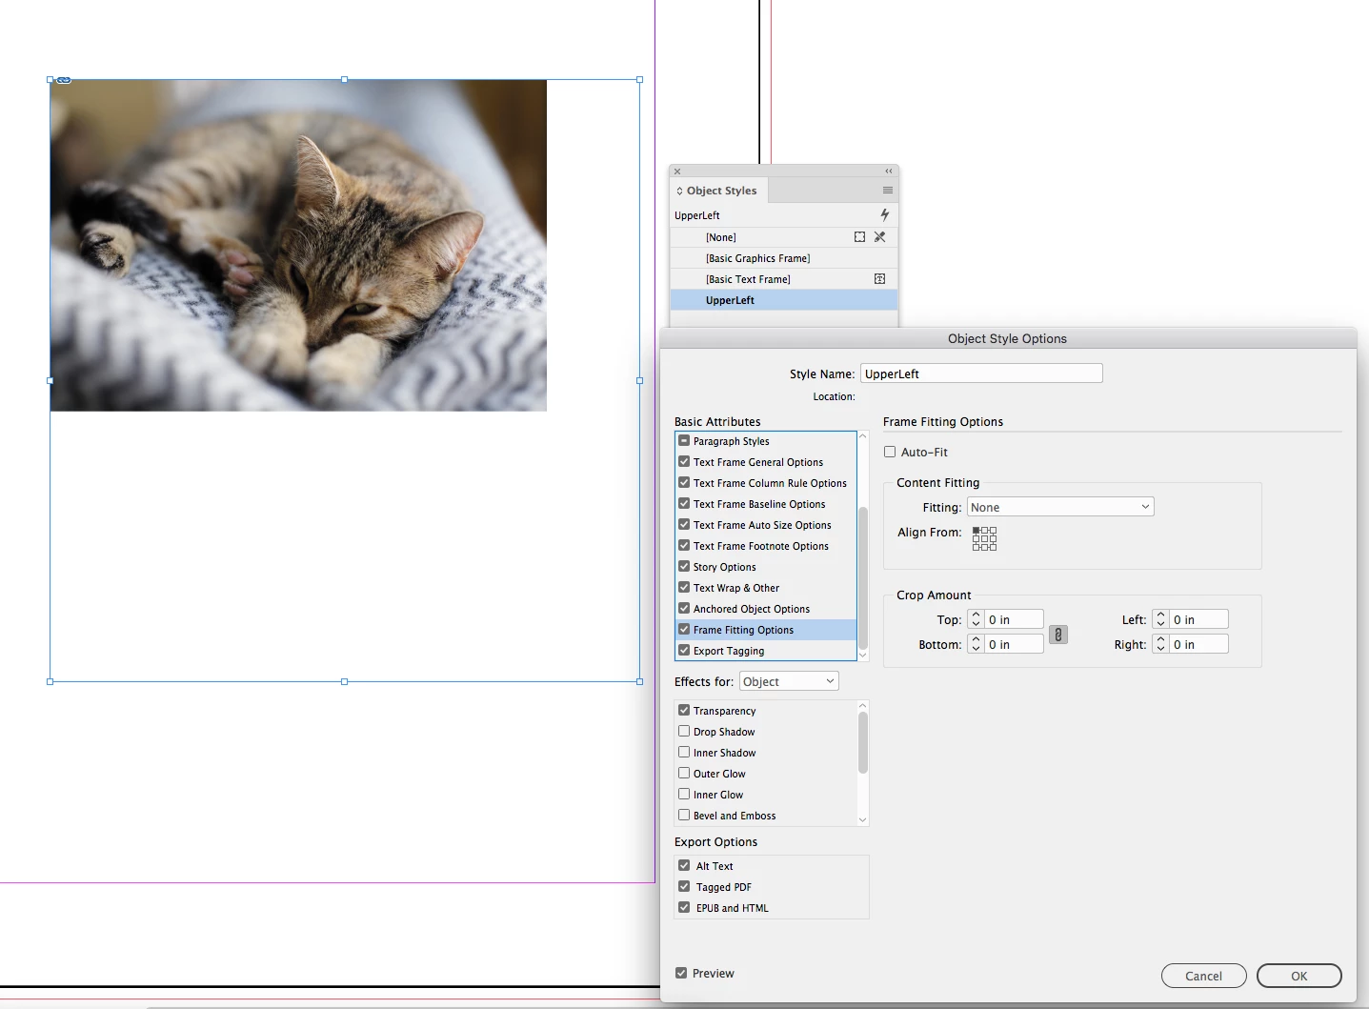Enable the Bevel and Emboss checkbox
This screenshot has height=1009, width=1369.
(x=684, y=816)
